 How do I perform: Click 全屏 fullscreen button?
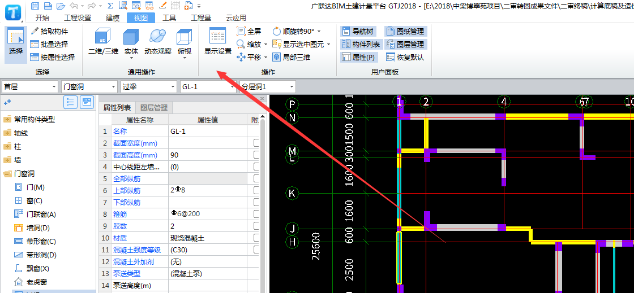click(249, 32)
